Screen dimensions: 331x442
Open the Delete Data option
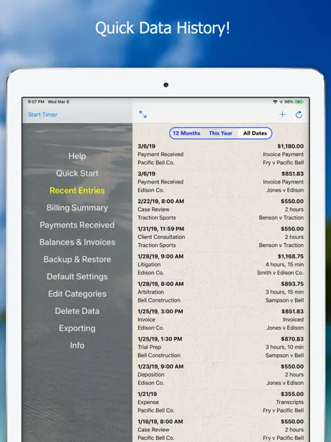tap(77, 311)
